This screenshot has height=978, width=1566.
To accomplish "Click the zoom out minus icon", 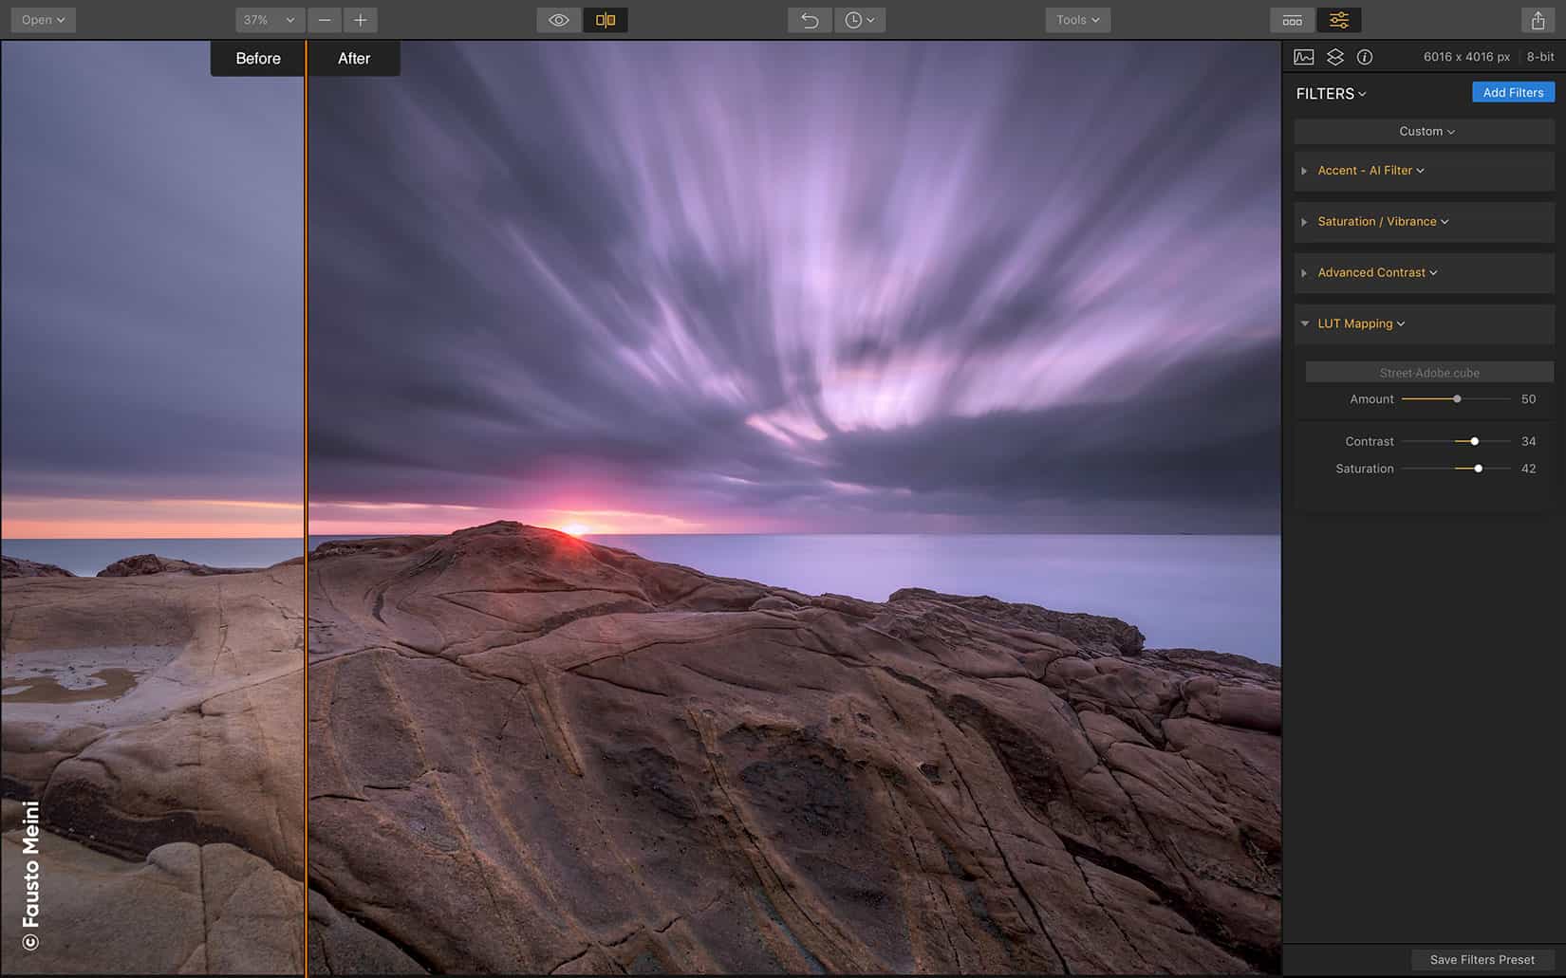I will tap(325, 20).
